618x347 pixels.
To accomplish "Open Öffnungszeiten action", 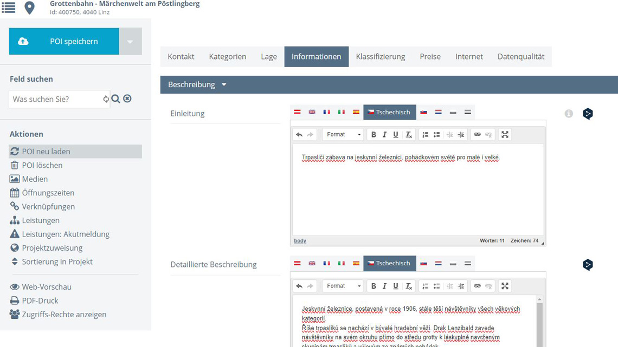I will 42,193.
